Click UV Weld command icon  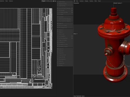pos(58,14)
